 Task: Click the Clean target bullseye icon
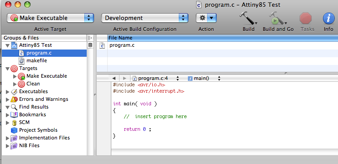click(21, 84)
